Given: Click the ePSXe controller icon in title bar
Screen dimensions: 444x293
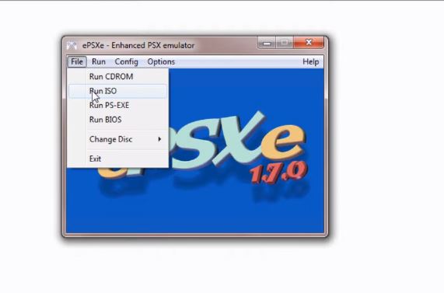Looking at the screenshot, I should [x=72, y=46].
